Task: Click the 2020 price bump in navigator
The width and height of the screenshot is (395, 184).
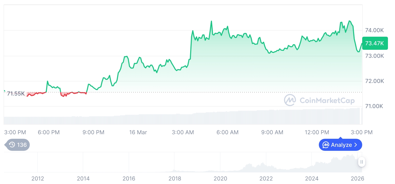Action: [x=220, y=171]
